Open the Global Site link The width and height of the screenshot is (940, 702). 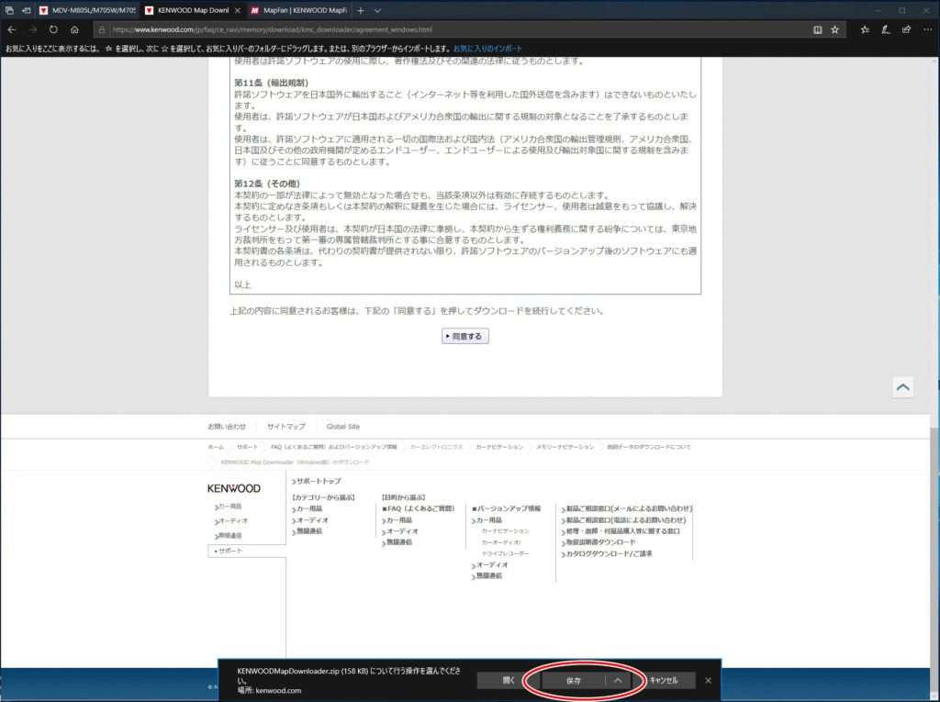(343, 427)
